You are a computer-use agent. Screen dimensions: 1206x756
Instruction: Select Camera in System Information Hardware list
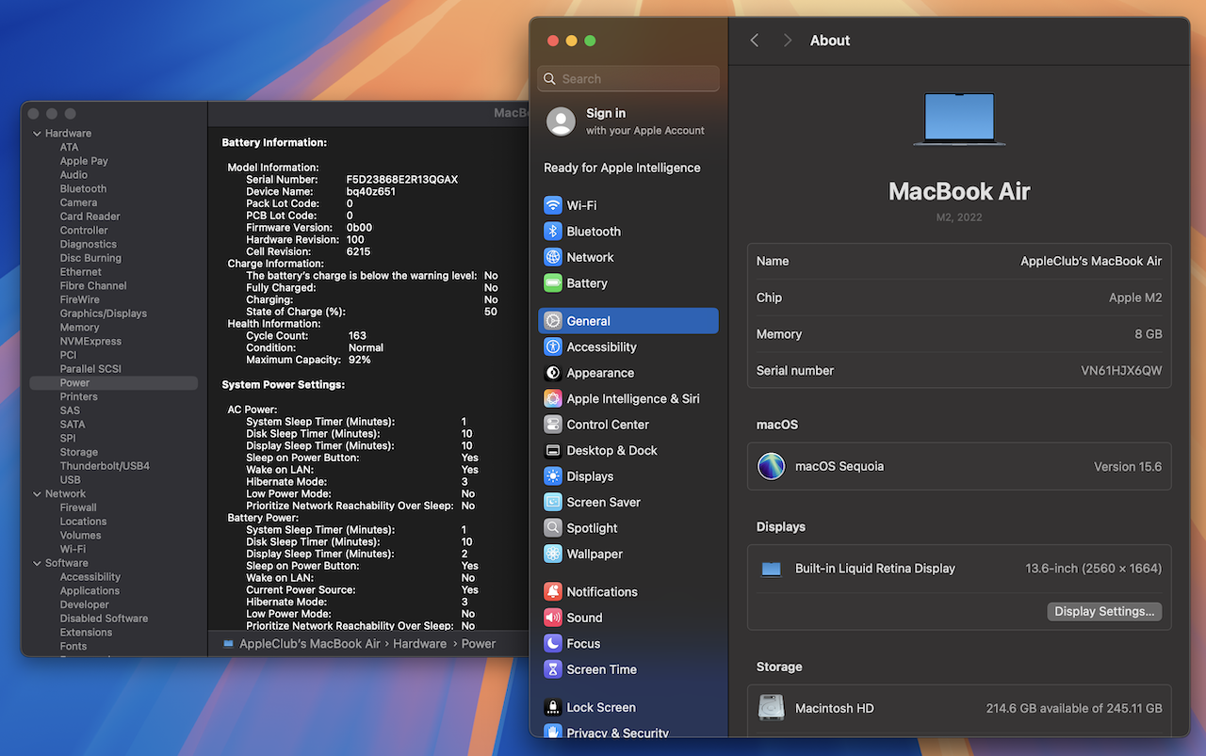point(78,202)
